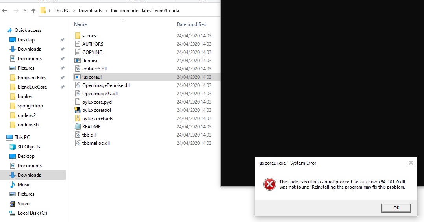424x222 pixels.
Task: Select the README file icon
Action: point(78,127)
